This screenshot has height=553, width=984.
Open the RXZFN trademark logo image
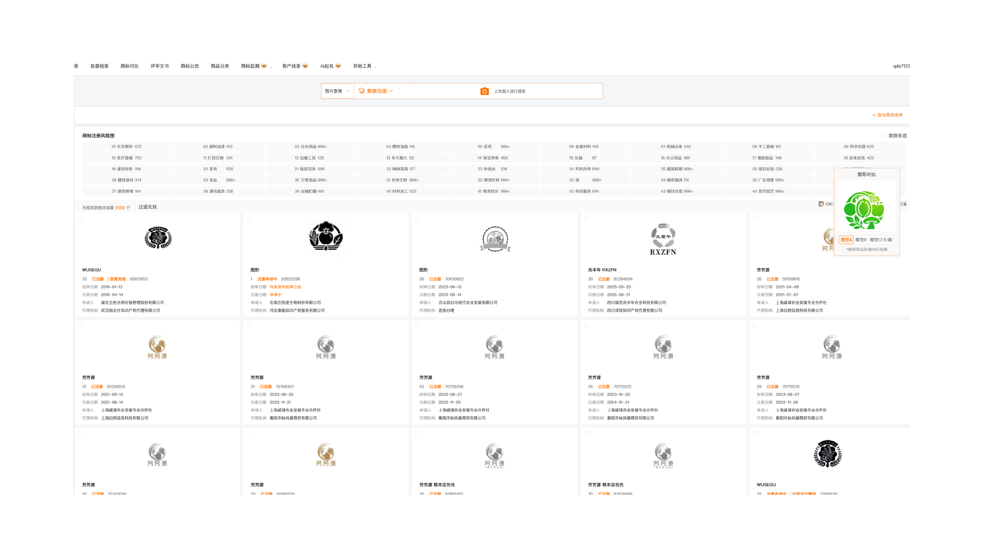(x=663, y=240)
